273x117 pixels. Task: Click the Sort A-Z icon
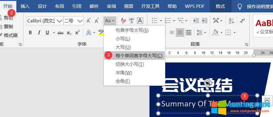pyautogui.click(x=232, y=21)
